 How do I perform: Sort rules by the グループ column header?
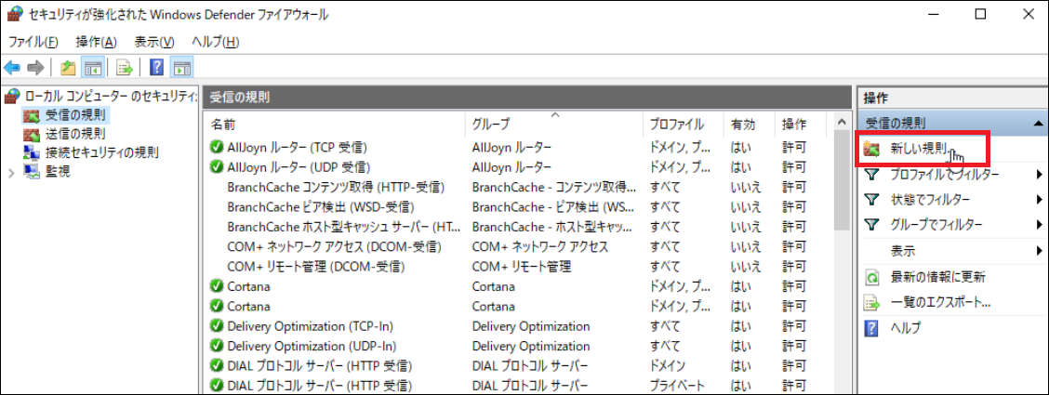[x=491, y=124]
